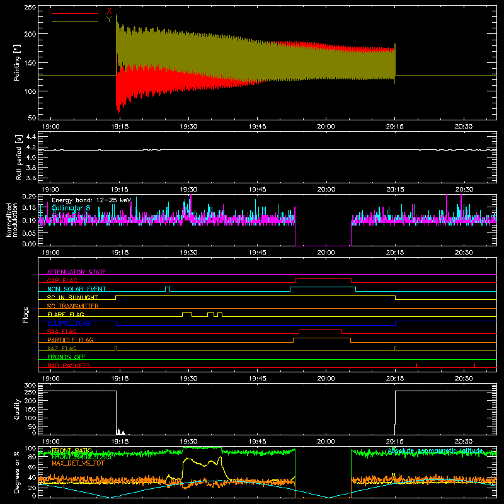Click the short NON_SOLAR_EVENT pulse near 19:25
The height and width of the screenshot is (504, 504).
pos(168,289)
